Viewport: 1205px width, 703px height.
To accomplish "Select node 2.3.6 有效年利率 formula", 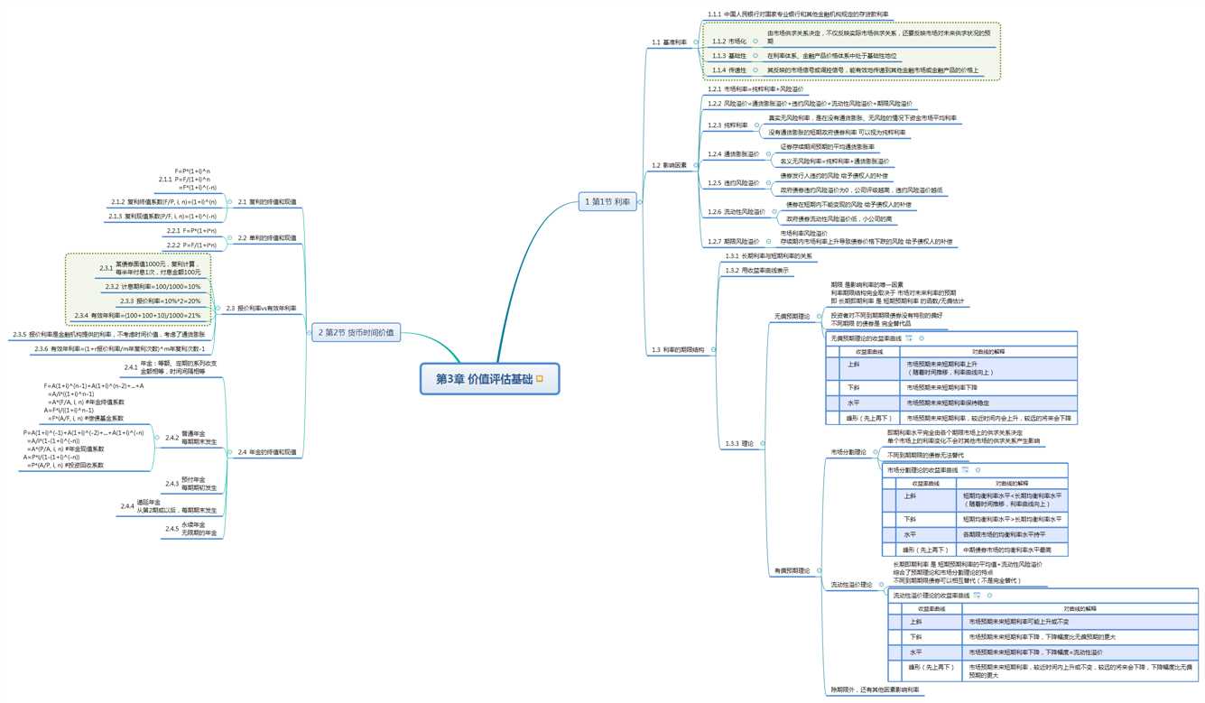I will click(120, 348).
